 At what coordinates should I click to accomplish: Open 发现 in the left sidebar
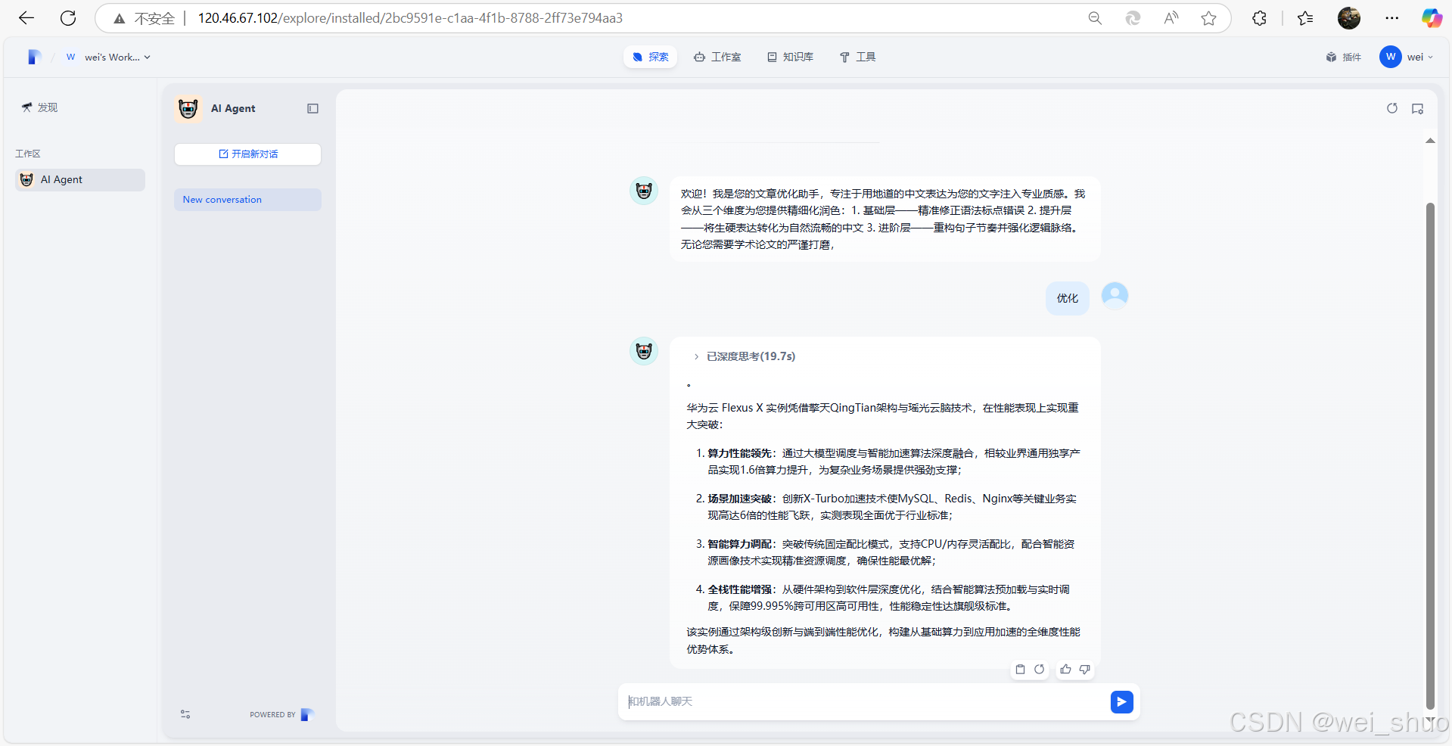39,107
